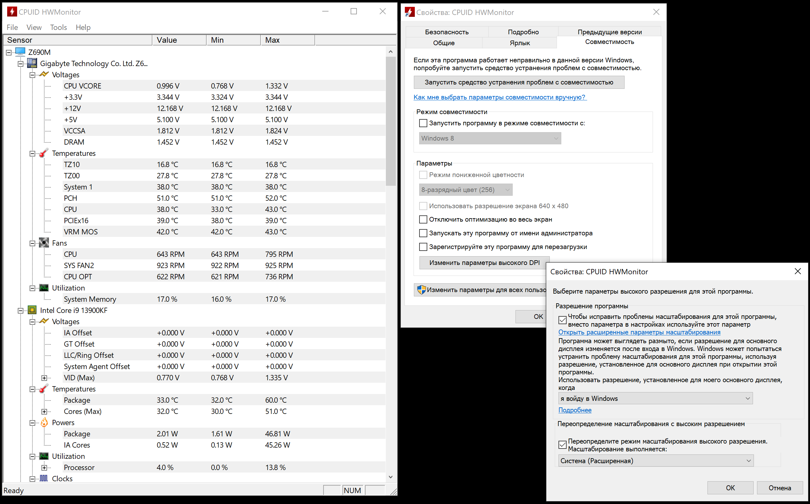This screenshot has height=504, width=810.
Task: Close the high DPI settings dialog
Action: point(797,271)
